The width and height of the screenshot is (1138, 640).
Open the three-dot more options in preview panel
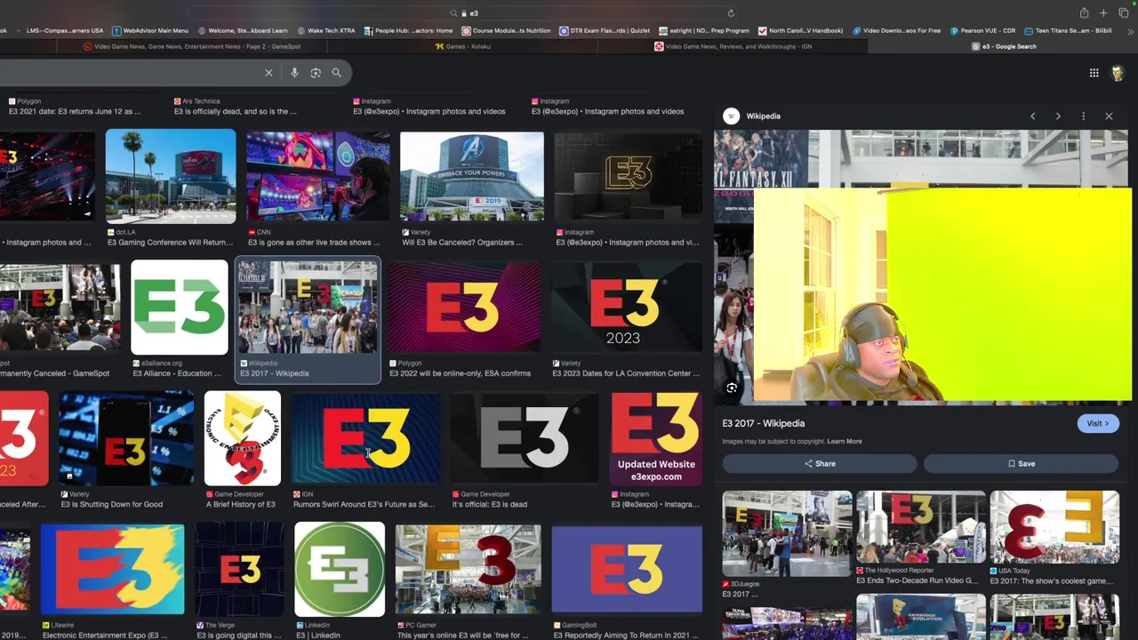[x=1083, y=116]
